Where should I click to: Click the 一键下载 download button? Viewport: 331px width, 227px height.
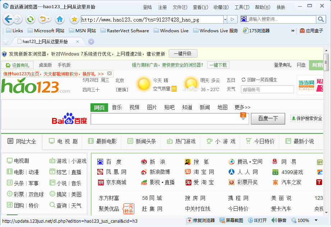pos(218,65)
